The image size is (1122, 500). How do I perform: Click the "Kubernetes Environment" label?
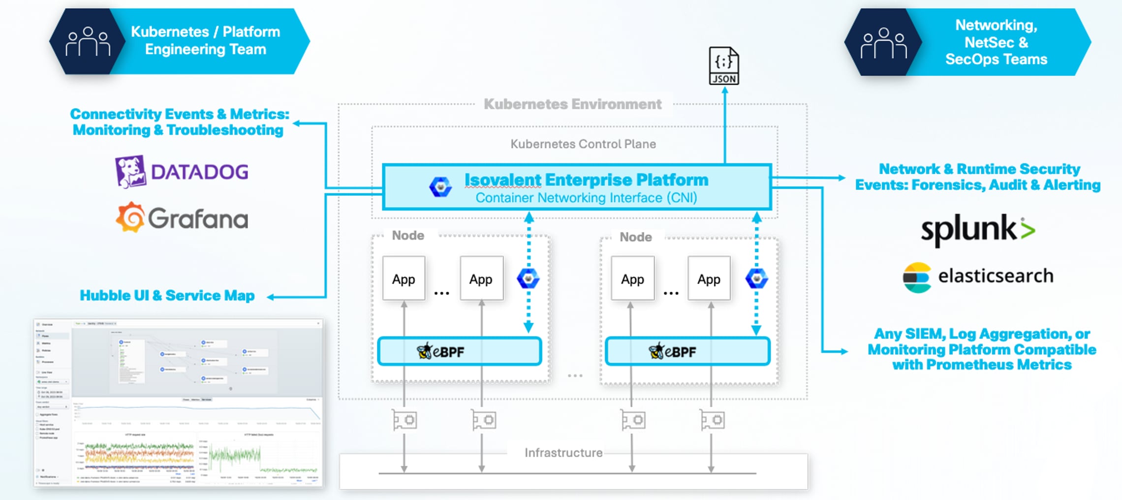[572, 104]
